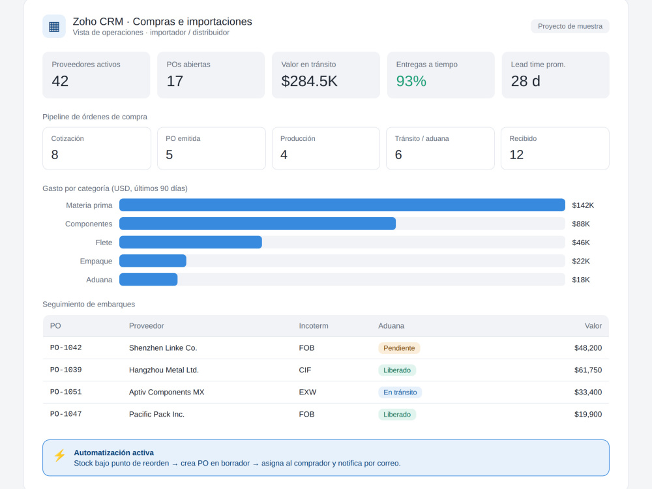This screenshot has height=489, width=652.
Task: Select the Cotización pipeline stage
Action: (x=97, y=149)
